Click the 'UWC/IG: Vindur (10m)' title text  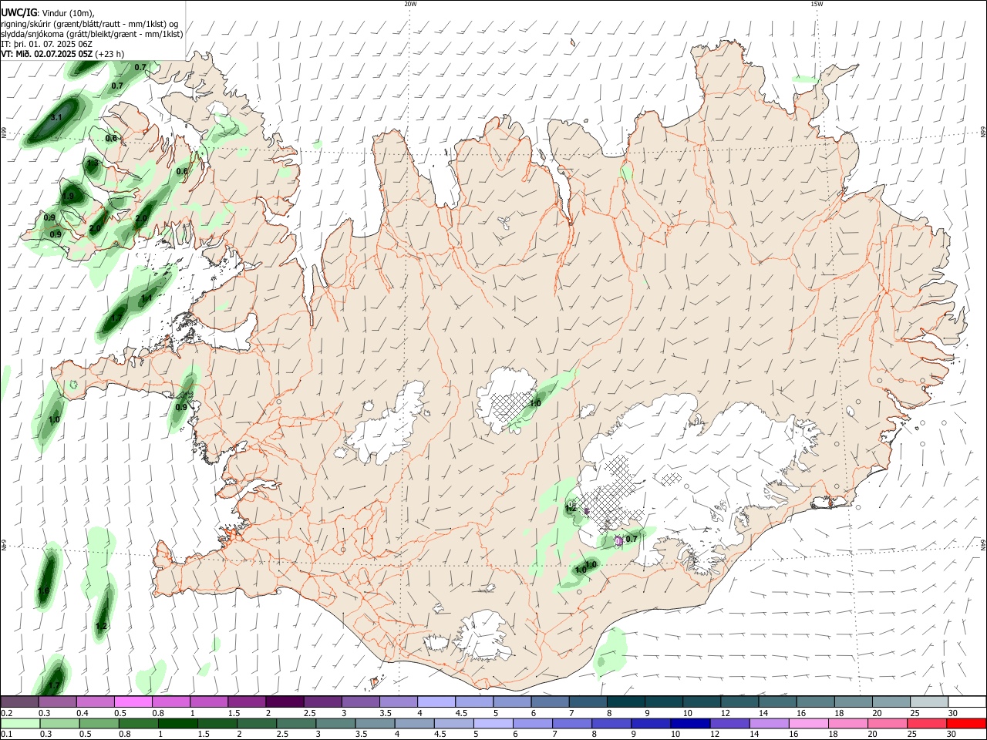48,13
